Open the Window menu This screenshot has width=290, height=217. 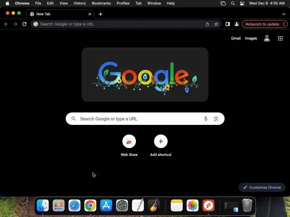(154, 3)
